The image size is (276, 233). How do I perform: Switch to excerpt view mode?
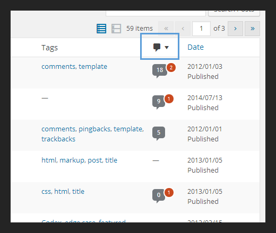pyautogui.click(x=116, y=29)
